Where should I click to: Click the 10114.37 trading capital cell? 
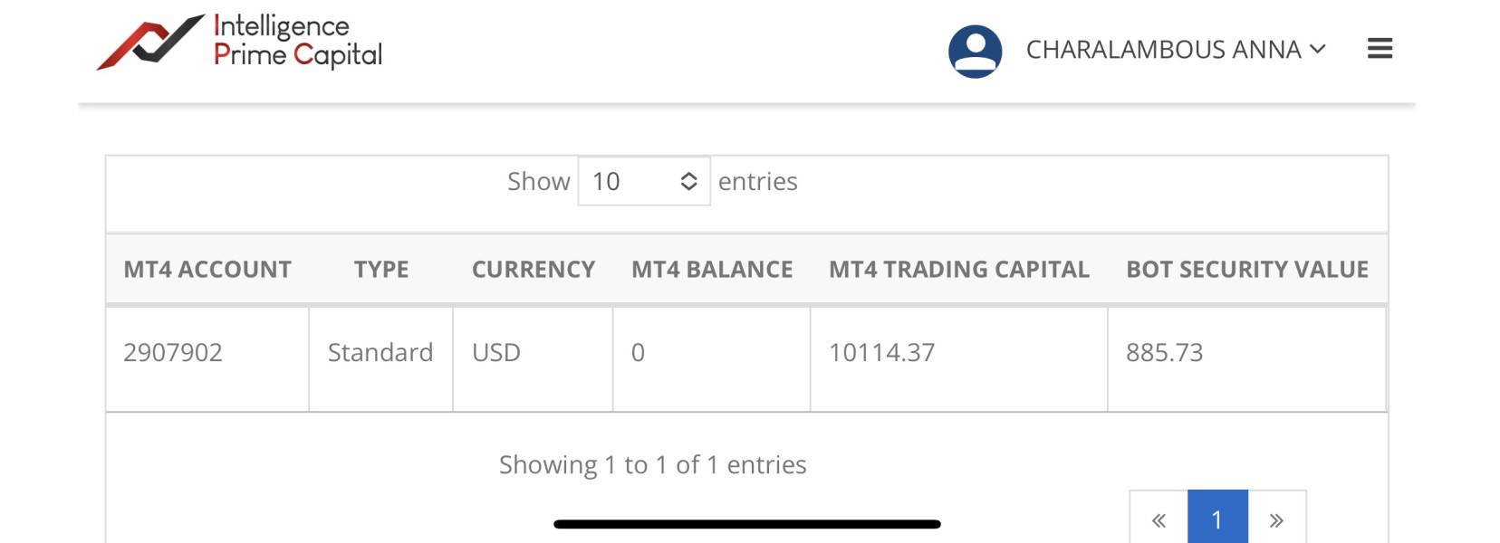point(881,353)
